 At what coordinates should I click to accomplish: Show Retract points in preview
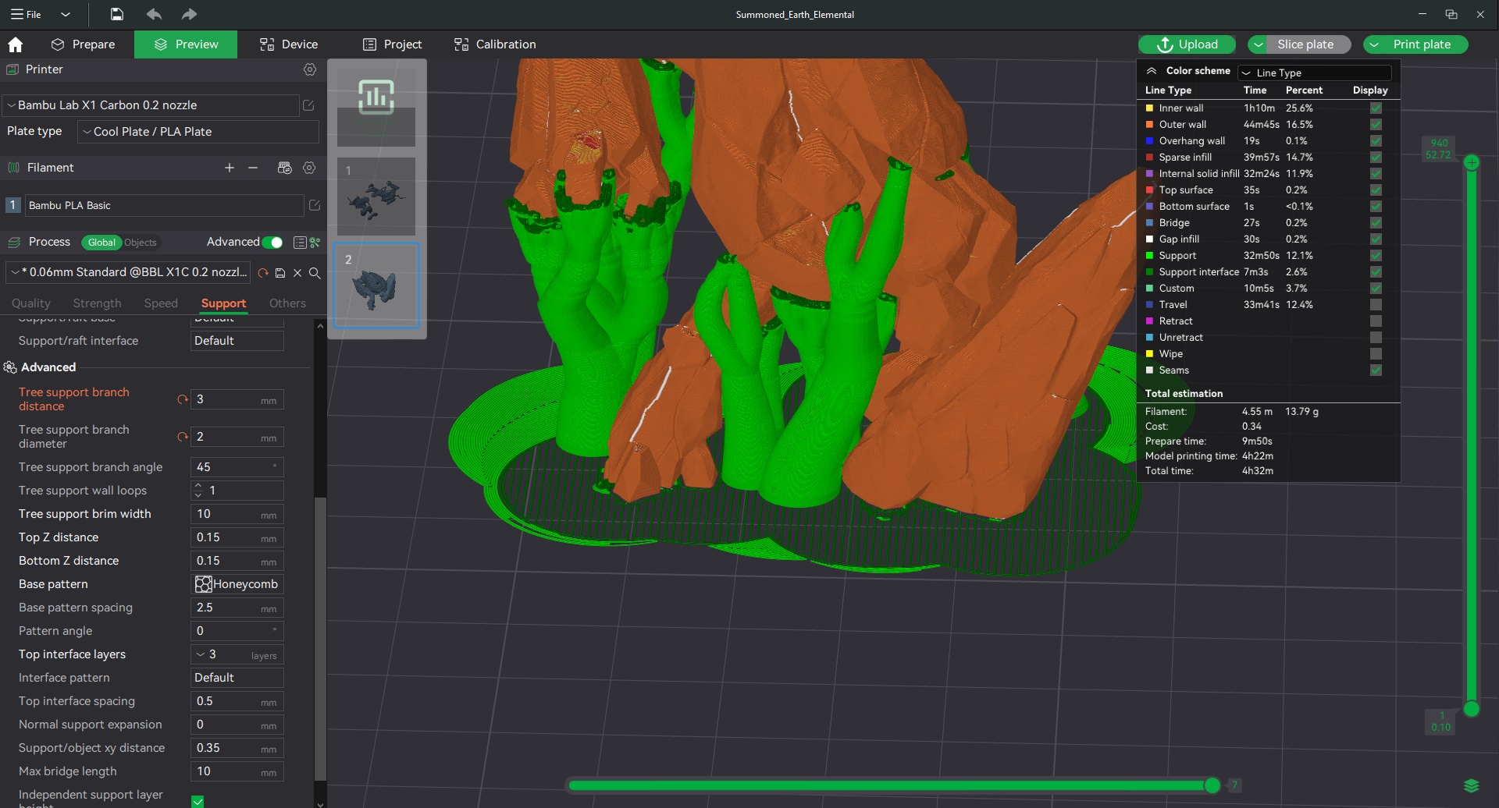[1376, 321]
